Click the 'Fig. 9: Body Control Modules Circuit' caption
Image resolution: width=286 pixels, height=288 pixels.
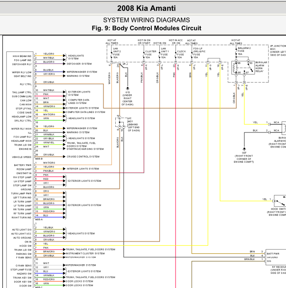[146, 28]
